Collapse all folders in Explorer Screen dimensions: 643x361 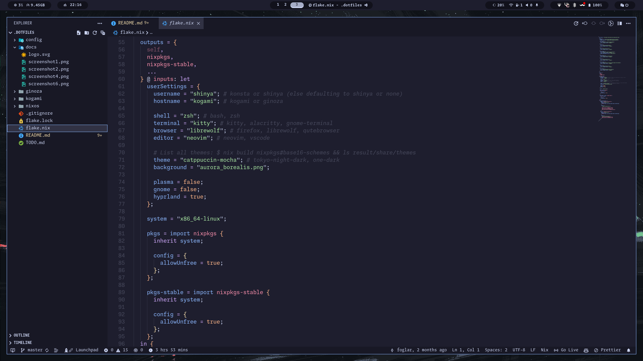(103, 33)
